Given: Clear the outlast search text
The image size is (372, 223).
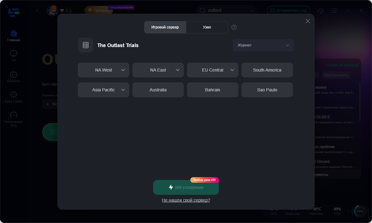Looking at the screenshot, I should 252,11.
